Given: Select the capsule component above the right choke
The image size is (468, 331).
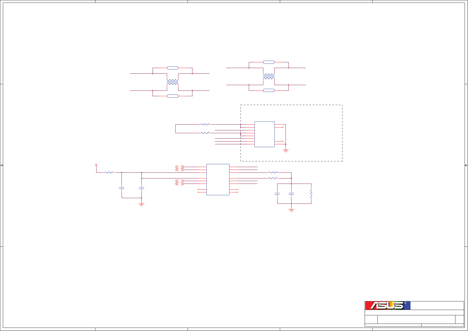Looking at the screenshot, I should (x=269, y=62).
